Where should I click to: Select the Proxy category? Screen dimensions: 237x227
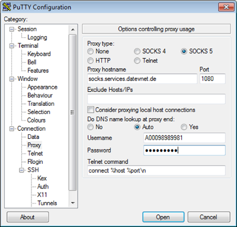34,145
